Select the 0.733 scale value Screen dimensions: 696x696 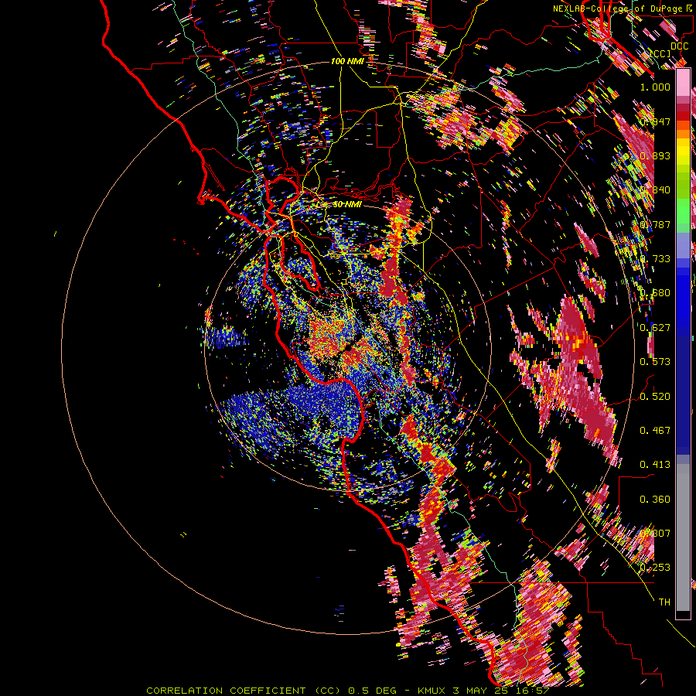[x=655, y=259]
